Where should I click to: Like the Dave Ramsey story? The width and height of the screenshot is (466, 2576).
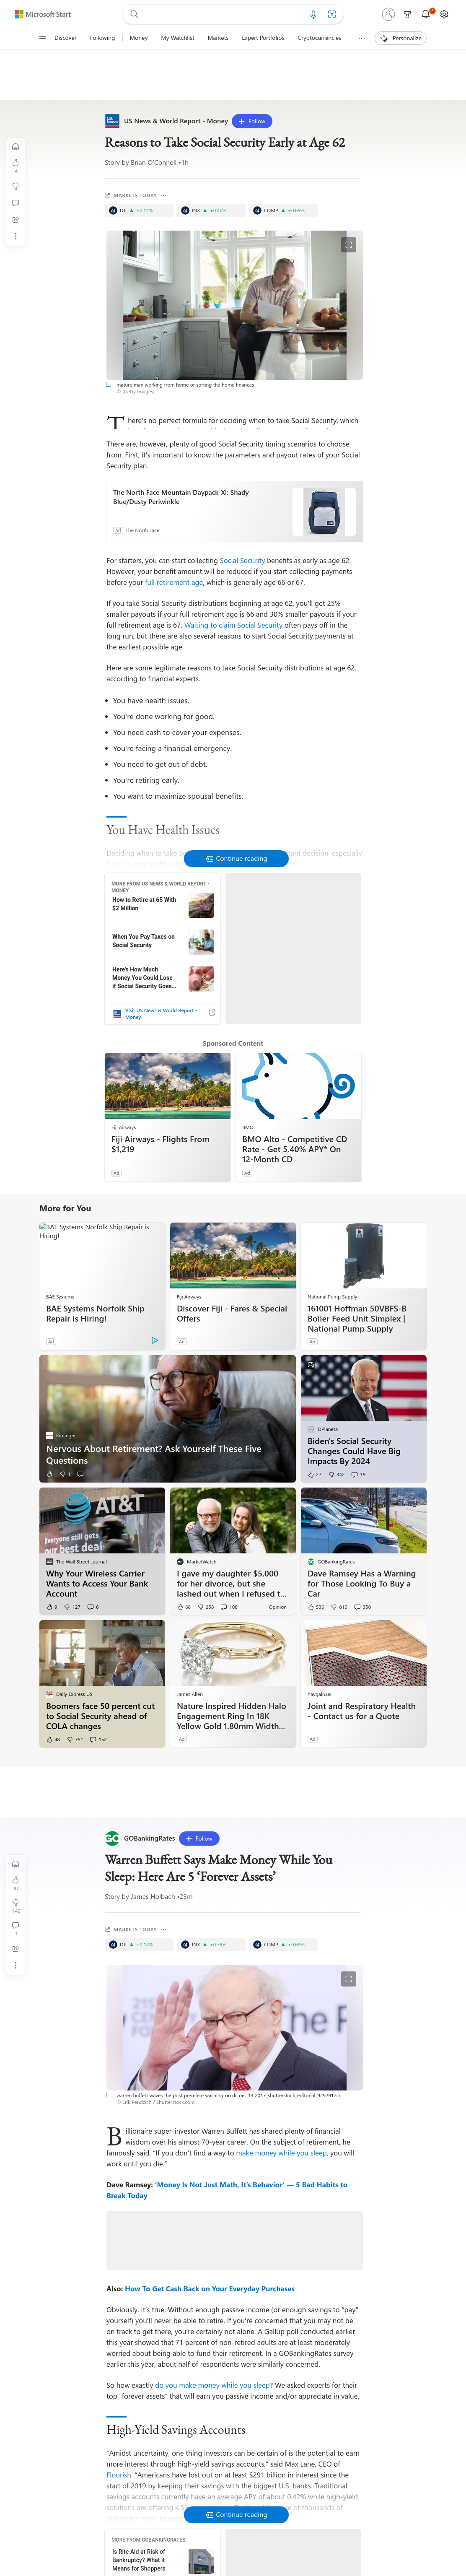316,1607
